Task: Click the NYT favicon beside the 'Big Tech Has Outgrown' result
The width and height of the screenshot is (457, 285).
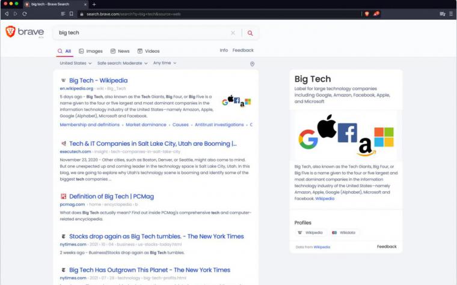Action: click(x=63, y=270)
